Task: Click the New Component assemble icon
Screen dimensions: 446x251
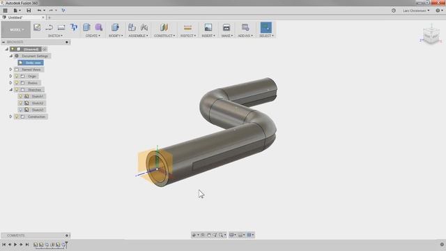Action: pyautogui.click(x=132, y=27)
